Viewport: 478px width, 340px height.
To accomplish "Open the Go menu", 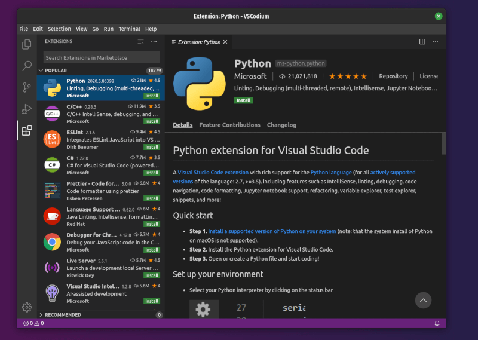I will click(x=96, y=29).
